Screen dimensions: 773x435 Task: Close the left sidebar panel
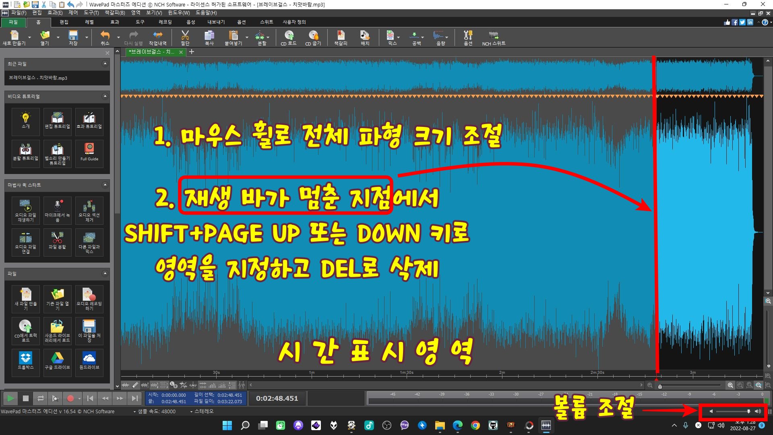tap(107, 53)
